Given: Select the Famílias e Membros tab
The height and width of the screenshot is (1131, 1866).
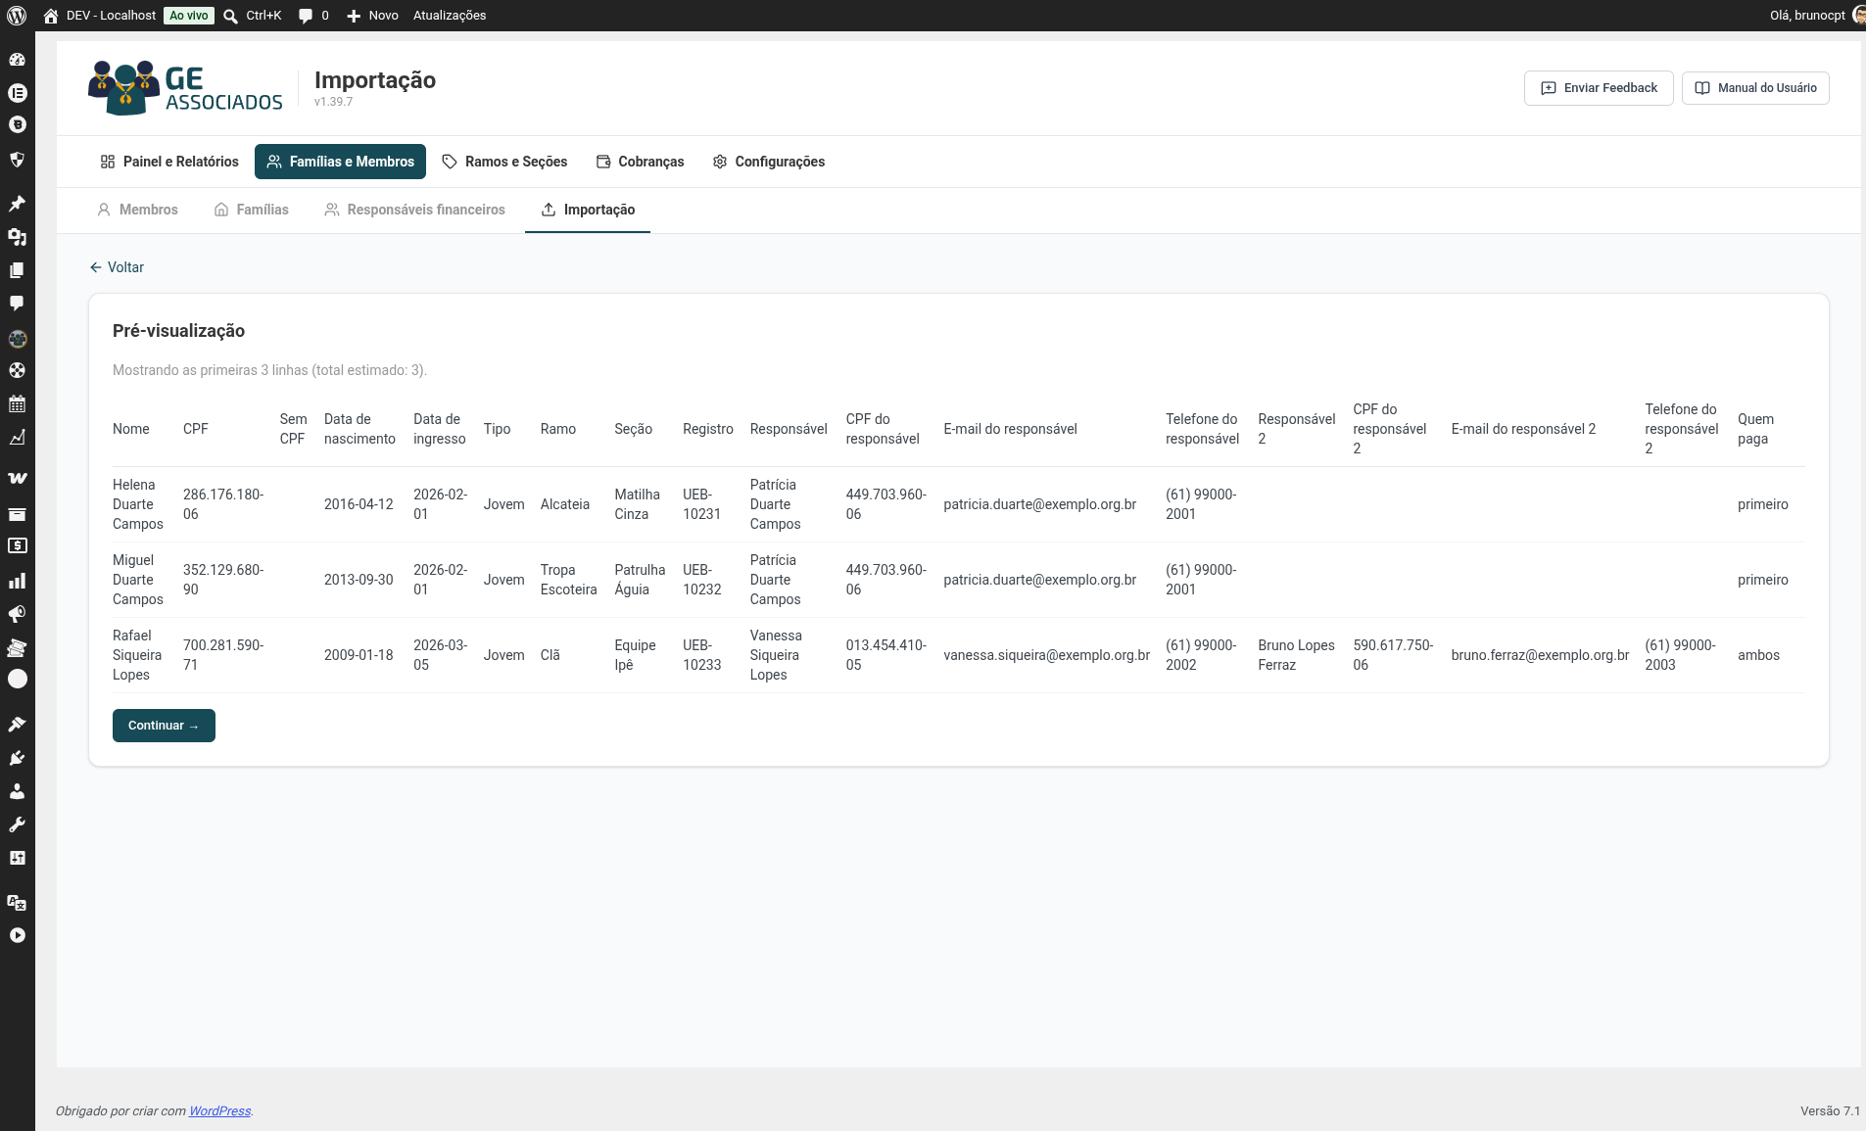Looking at the screenshot, I should (x=340, y=162).
